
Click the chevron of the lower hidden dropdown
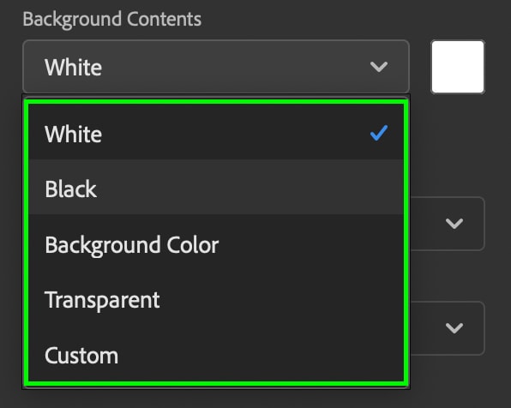[454, 327]
